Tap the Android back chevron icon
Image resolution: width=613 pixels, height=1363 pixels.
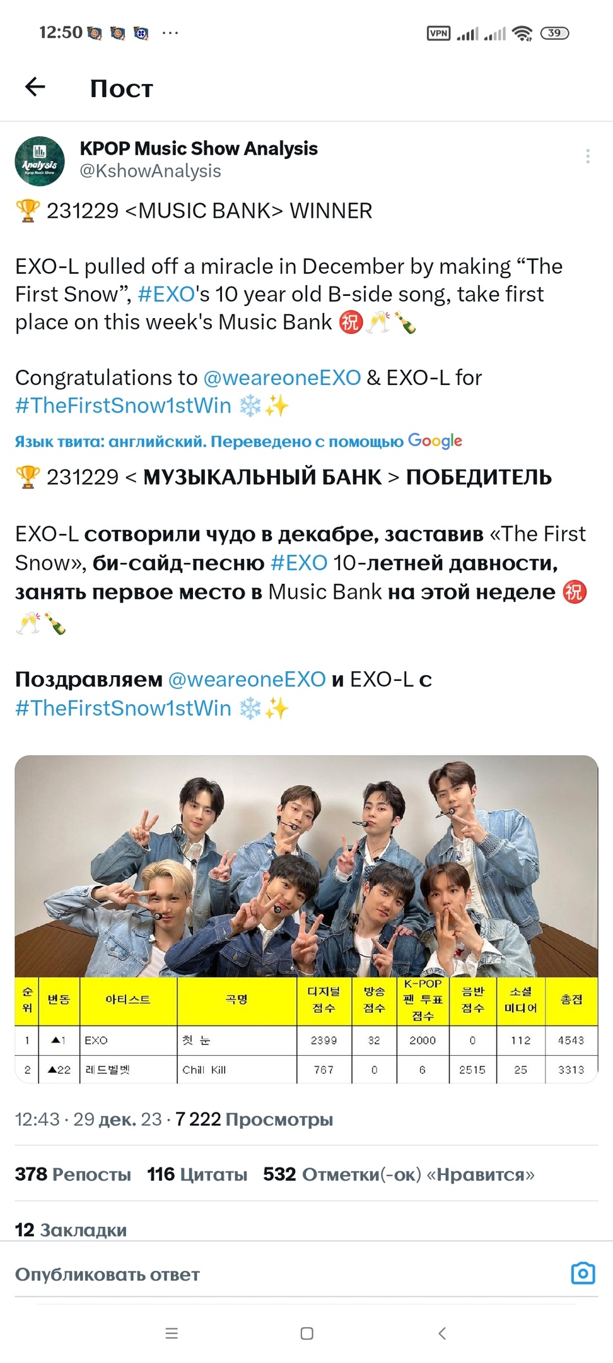(x=442, y=1333)
